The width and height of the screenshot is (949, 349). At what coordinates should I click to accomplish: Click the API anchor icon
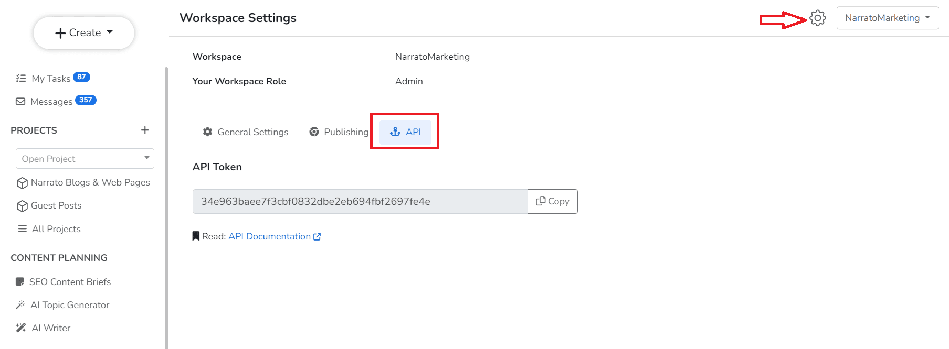[395, 132]
